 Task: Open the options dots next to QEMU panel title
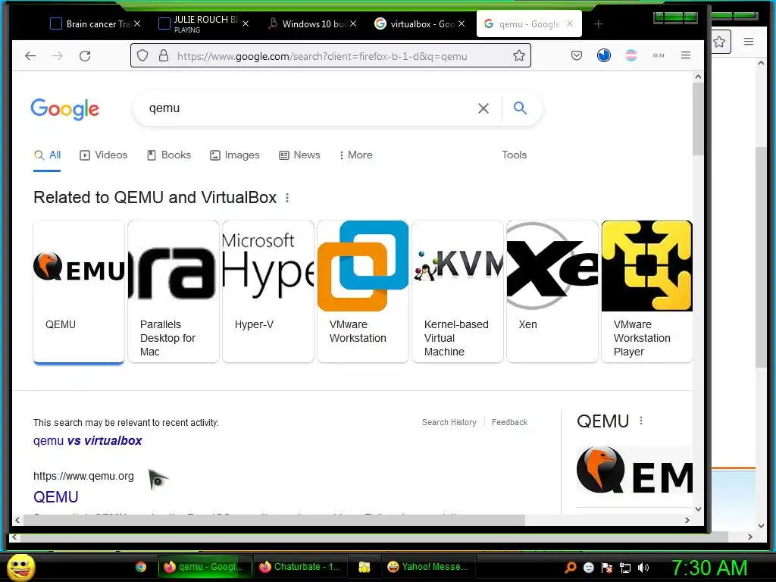coord(641,421)
